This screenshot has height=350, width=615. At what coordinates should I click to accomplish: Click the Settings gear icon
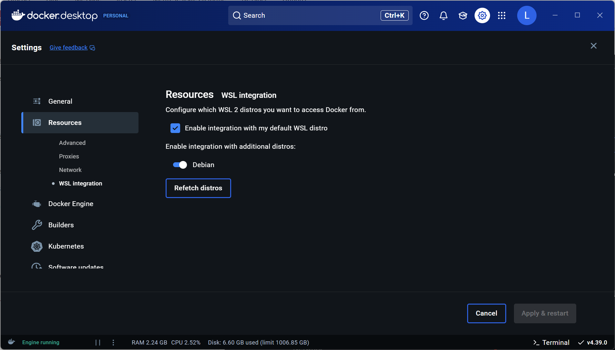click(x=482, y=15)
